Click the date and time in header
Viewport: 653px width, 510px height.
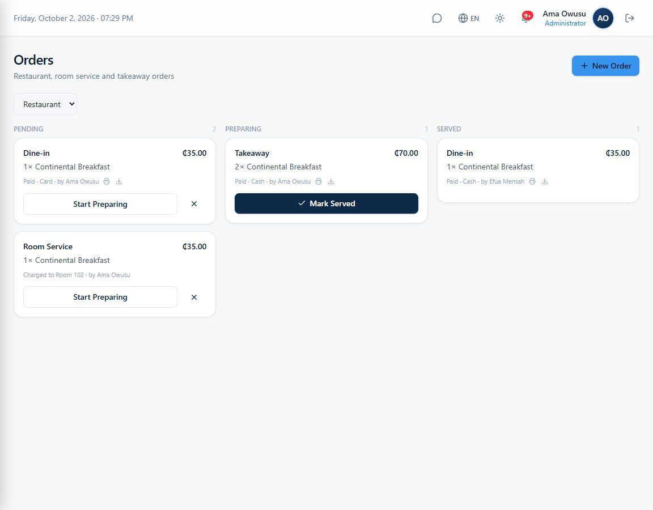coord(73,18)
